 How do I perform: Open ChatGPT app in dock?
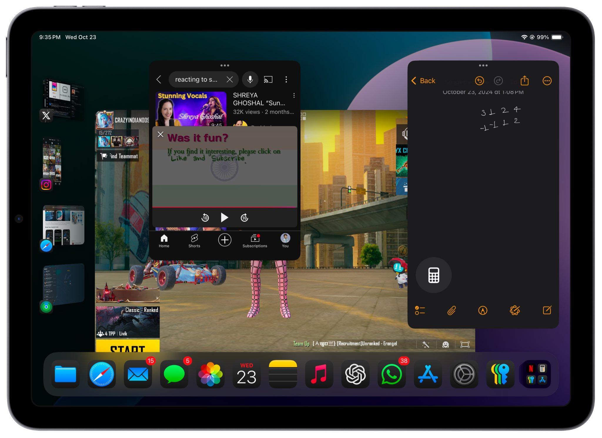click(355, 374)
